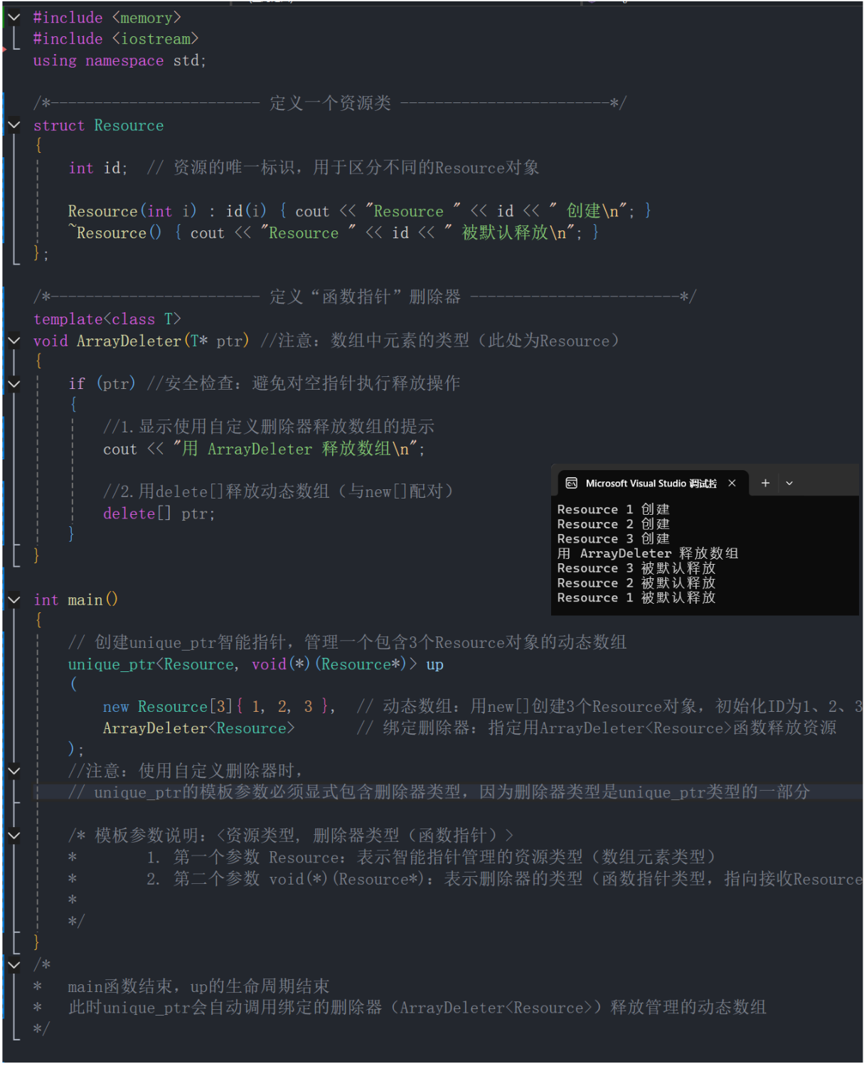Open the console tab dropdown arrow

click(789, 483)
